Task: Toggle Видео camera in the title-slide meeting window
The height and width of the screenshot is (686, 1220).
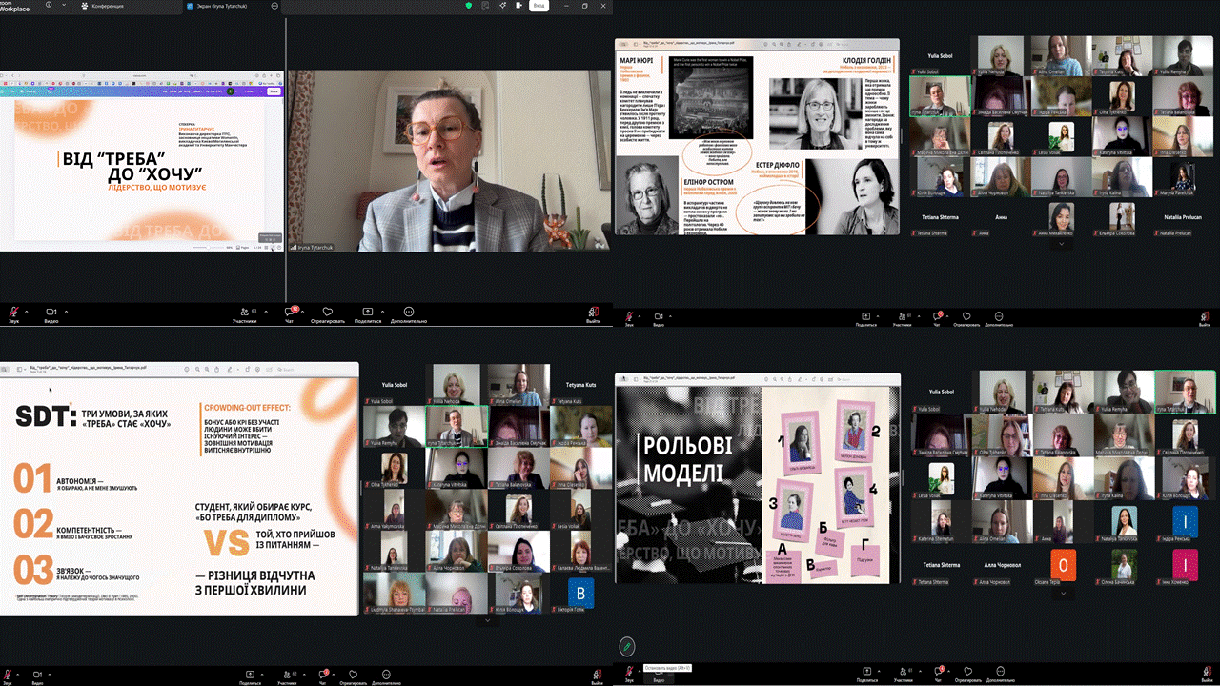Action: [x=51, y=312]
